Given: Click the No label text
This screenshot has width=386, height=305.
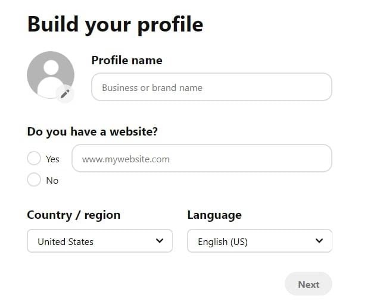Looking at the screenshot, I should pyautogui.click(x=52, y=181).
